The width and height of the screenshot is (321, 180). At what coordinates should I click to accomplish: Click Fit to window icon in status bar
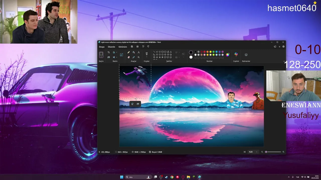click(245, 152)
